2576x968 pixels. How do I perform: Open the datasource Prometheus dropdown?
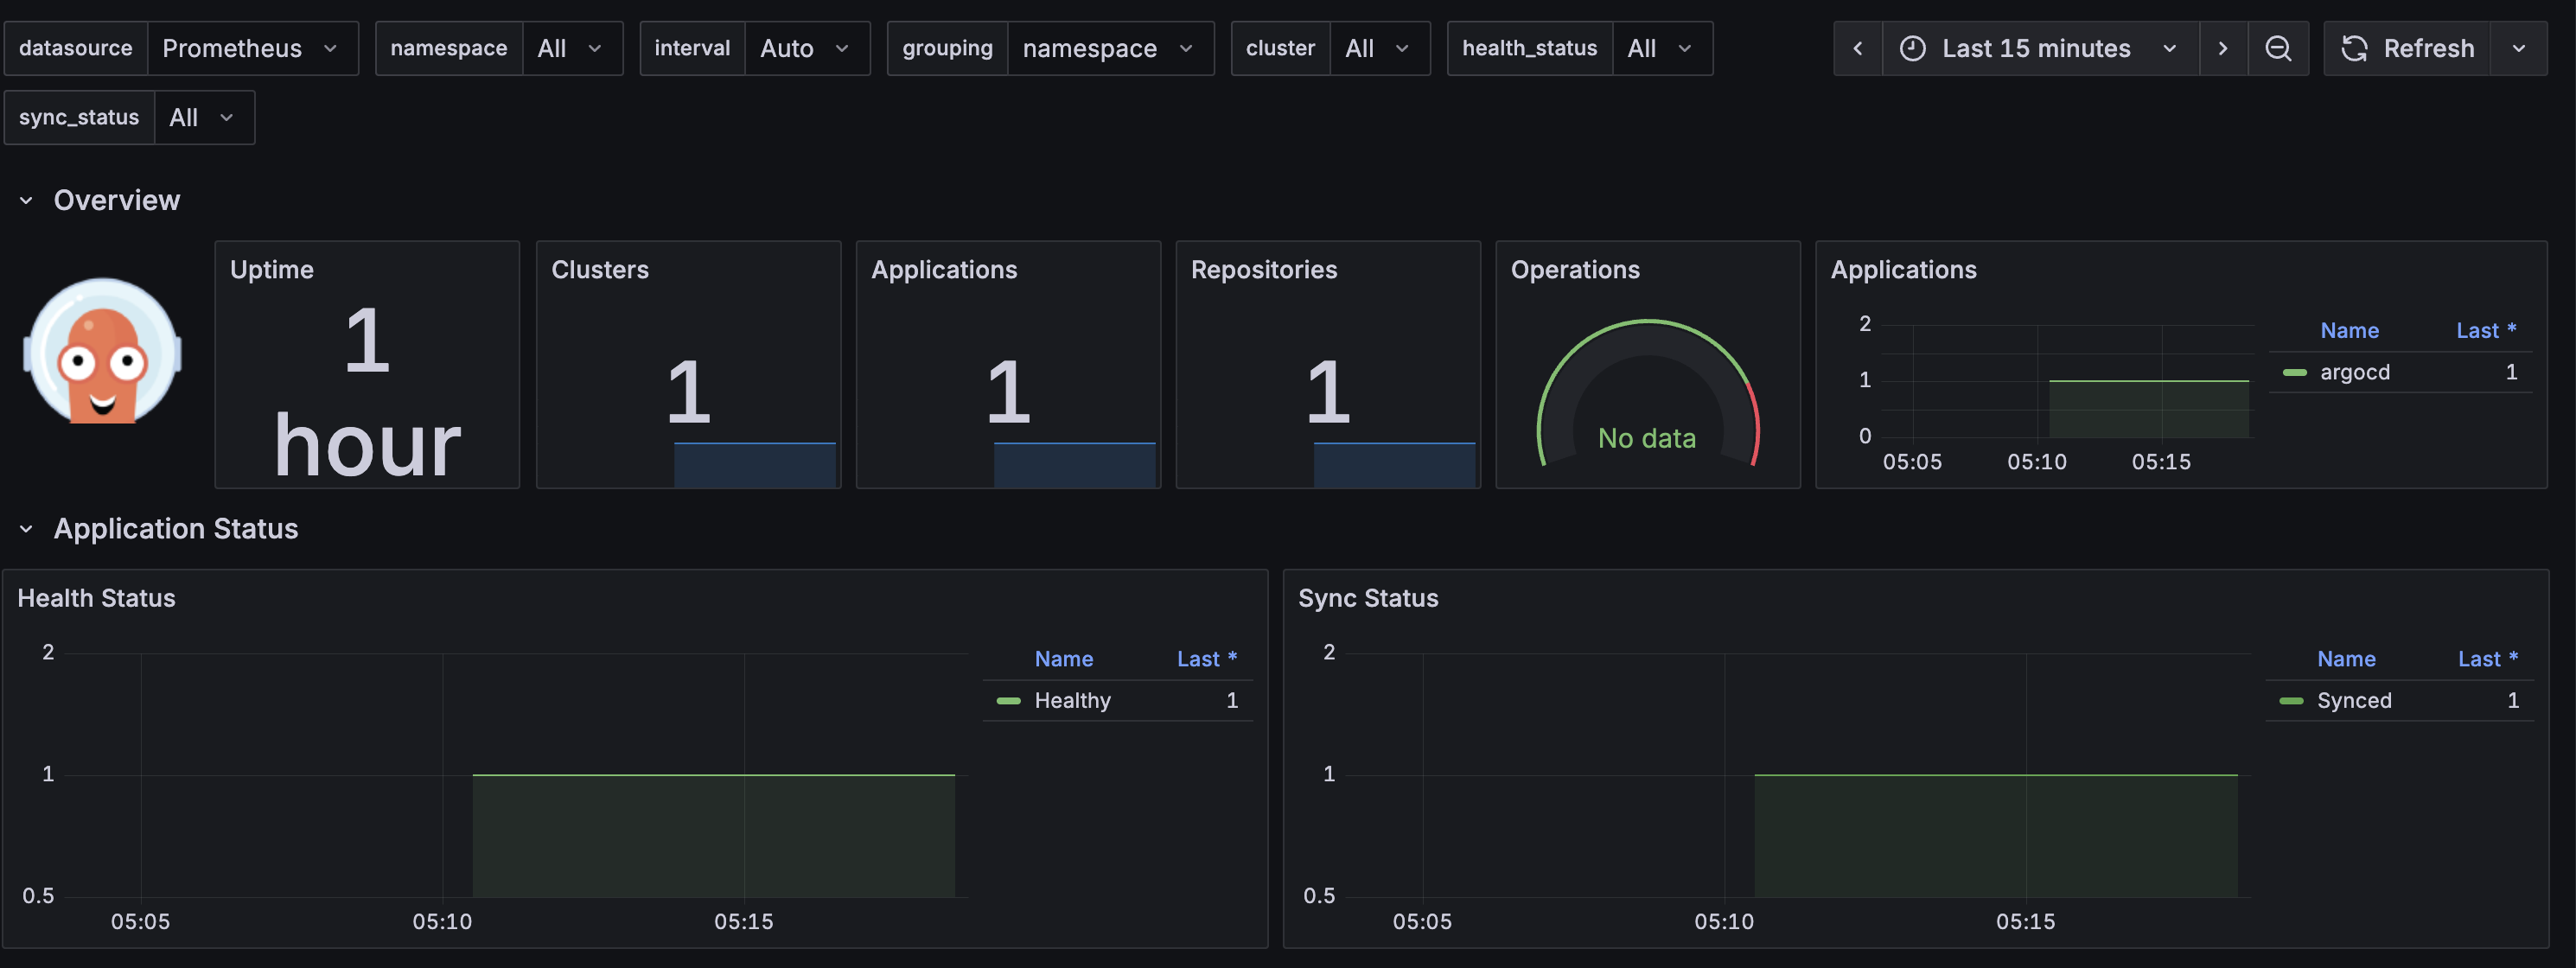click(x=250, y=48)
